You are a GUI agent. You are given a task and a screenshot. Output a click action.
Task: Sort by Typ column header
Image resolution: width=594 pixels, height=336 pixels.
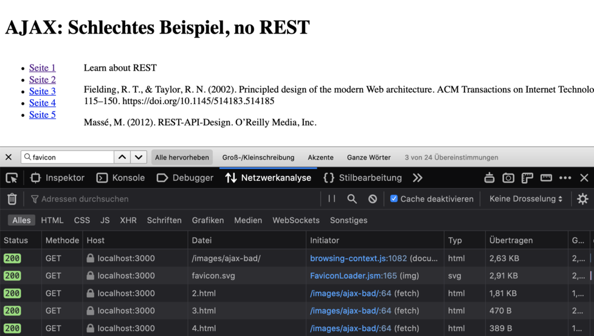coord(464,240)
